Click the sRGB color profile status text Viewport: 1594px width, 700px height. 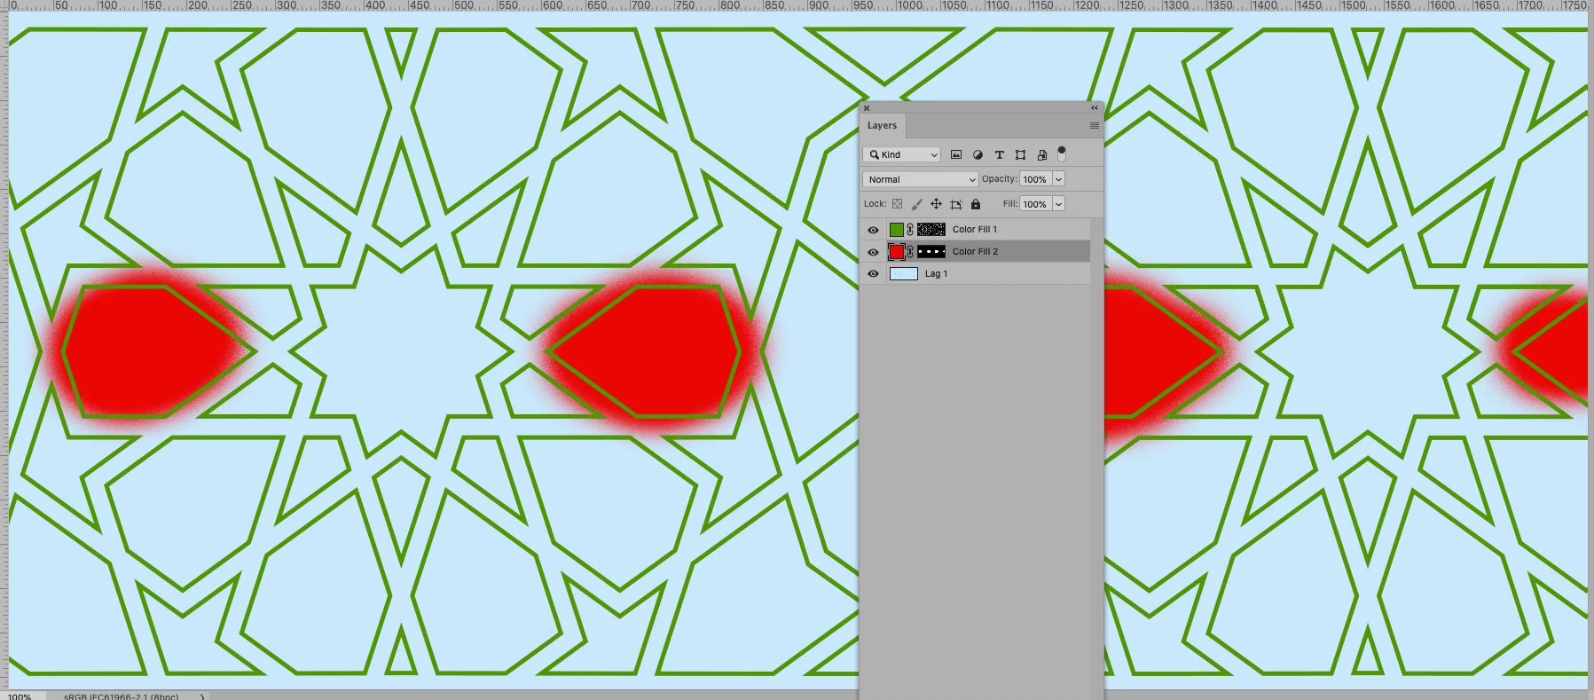(122, 696)
